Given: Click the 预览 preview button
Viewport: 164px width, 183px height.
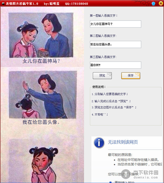Looking at the screenshot, I should pyautogui.click(x=102, y=75).
